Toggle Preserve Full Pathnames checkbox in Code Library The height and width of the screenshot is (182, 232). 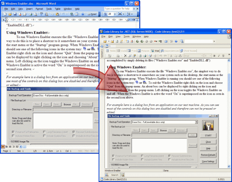click(x=113, y=156)
